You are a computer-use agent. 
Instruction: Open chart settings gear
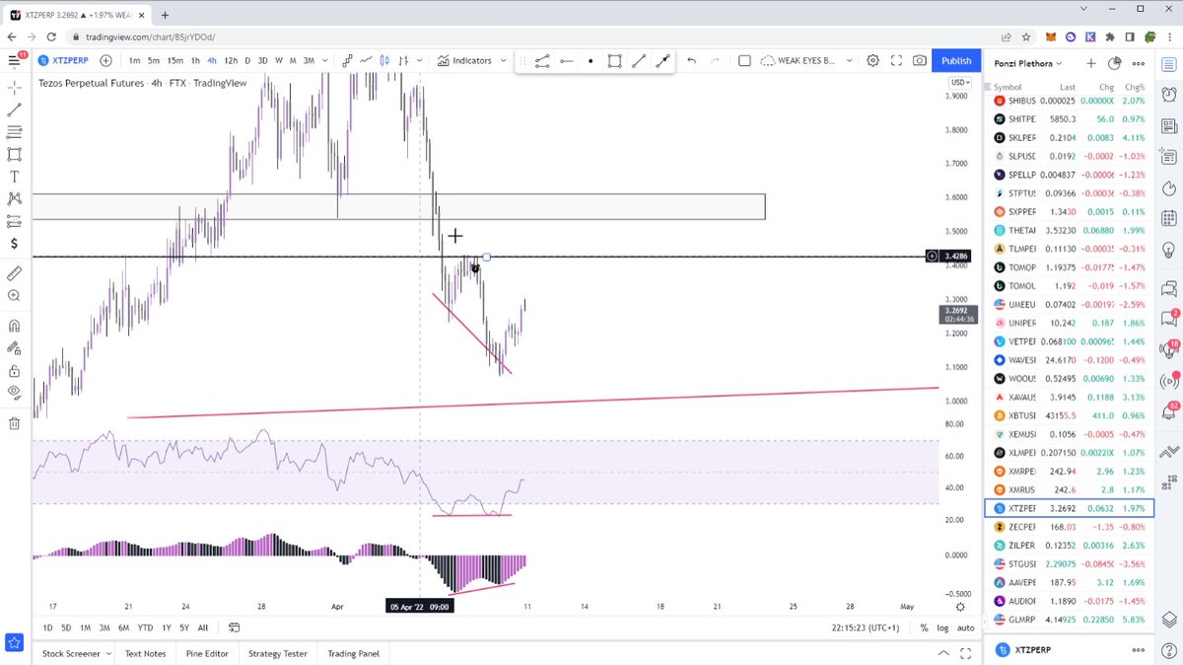click(872, 60)
